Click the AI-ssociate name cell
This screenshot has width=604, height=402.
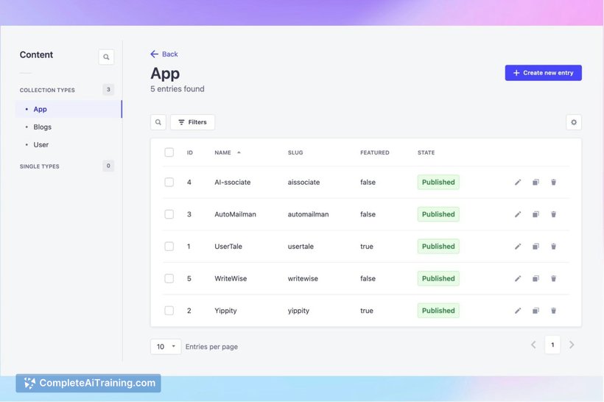pyautogui.click(x=232, y=182)
